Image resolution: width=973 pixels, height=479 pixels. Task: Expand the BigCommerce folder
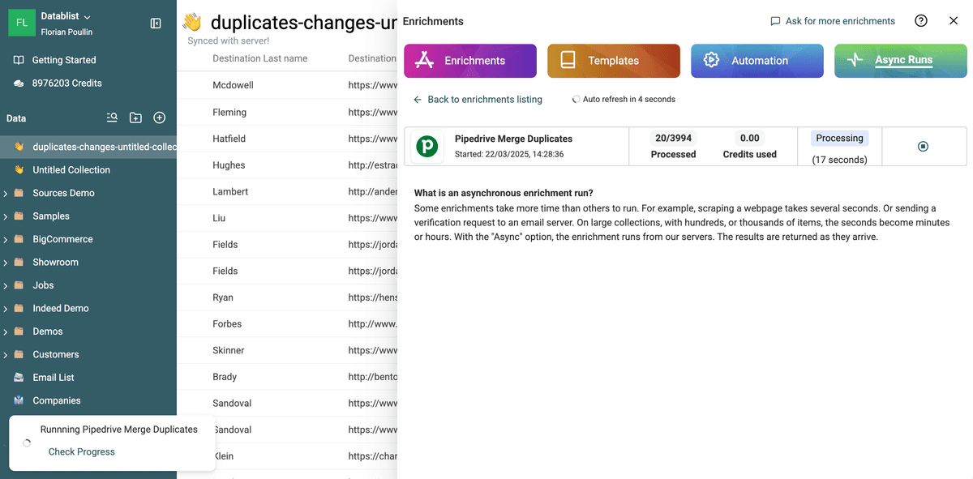coord(6,239)
